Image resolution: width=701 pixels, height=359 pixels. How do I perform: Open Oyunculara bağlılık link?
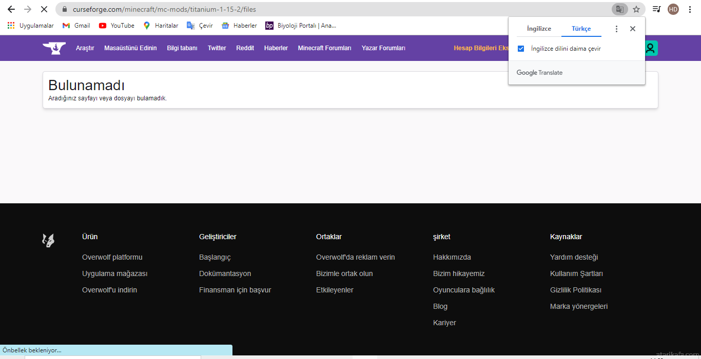coord(464,290)
